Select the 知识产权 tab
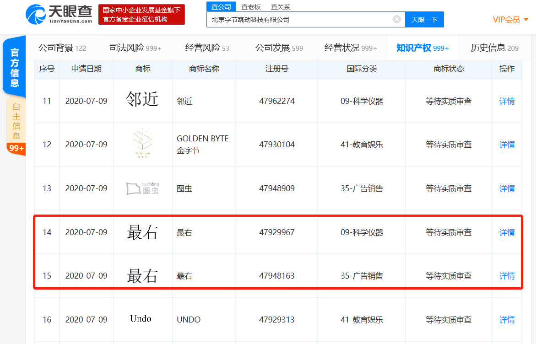536x344 pixels. pyautogui.click(x=422, y=48)
